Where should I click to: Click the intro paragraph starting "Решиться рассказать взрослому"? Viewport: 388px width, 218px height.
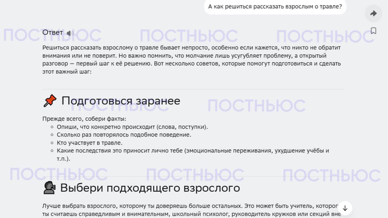pyautogui.click(x=191, y=59)
